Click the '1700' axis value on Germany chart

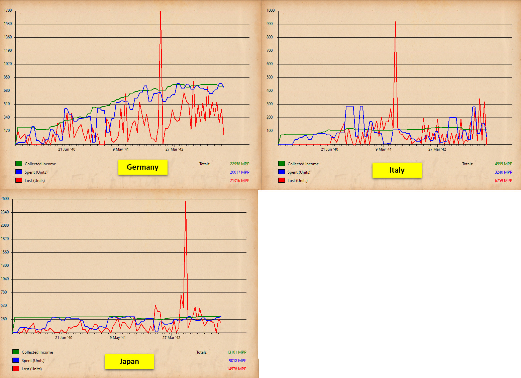click(8, 10)
